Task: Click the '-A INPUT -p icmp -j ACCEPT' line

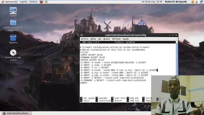Action: tap(96, 65)
